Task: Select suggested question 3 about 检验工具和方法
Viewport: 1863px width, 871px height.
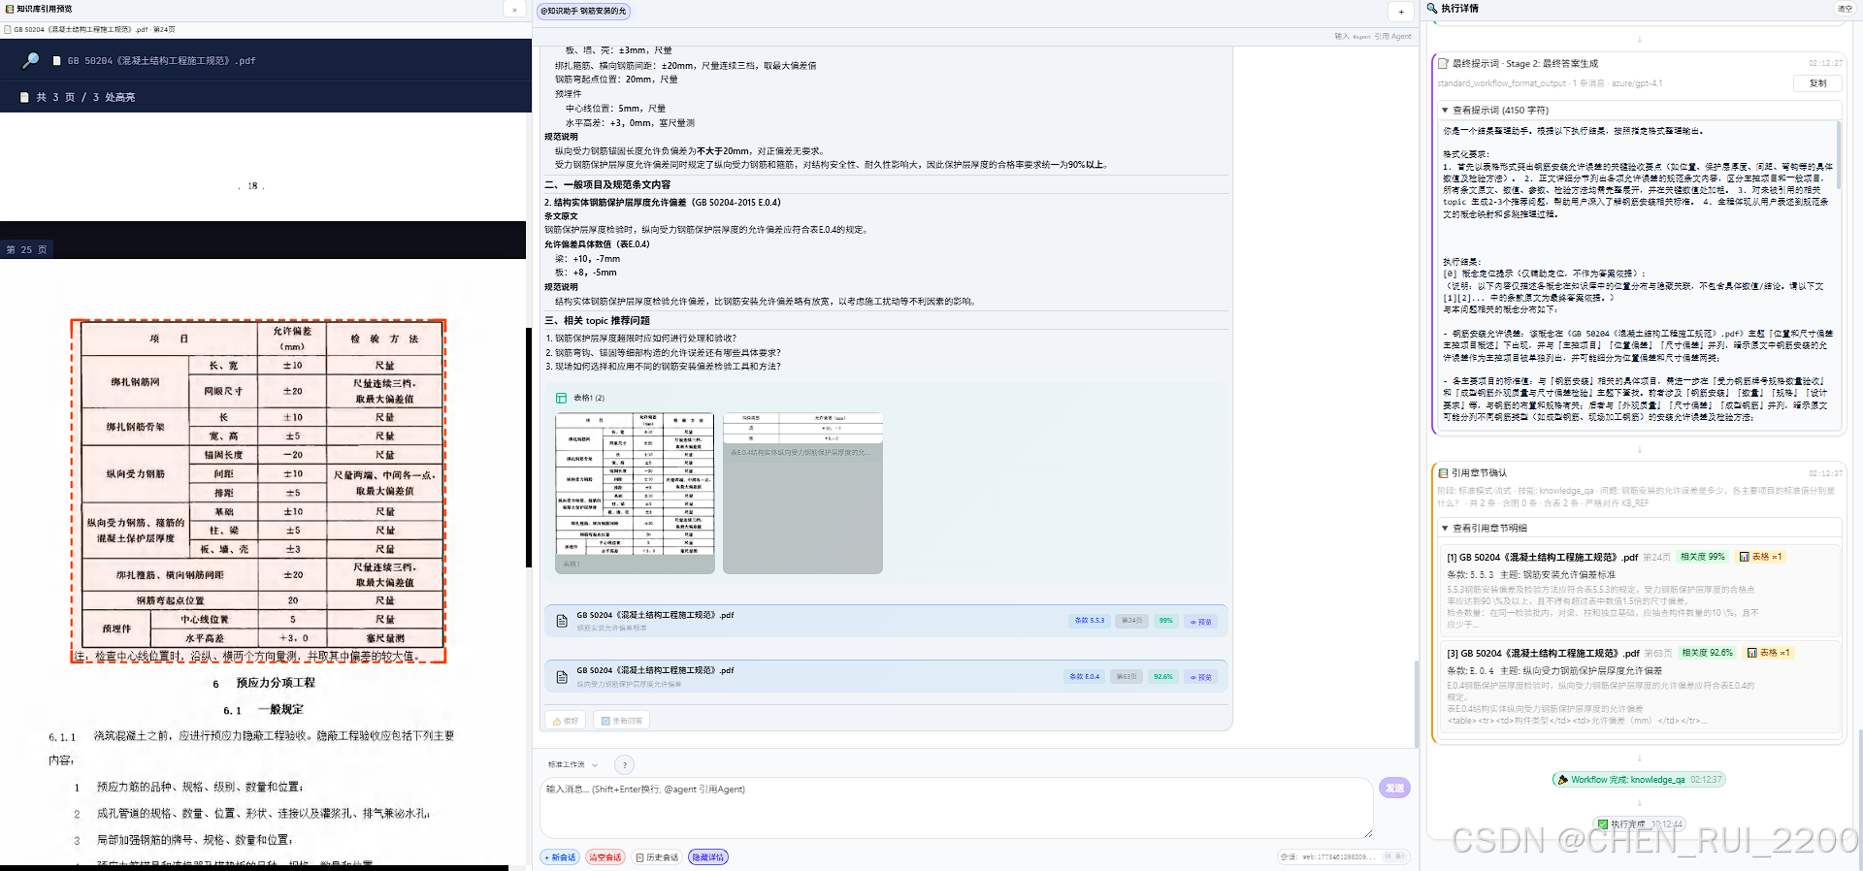Action: (663, 367)
